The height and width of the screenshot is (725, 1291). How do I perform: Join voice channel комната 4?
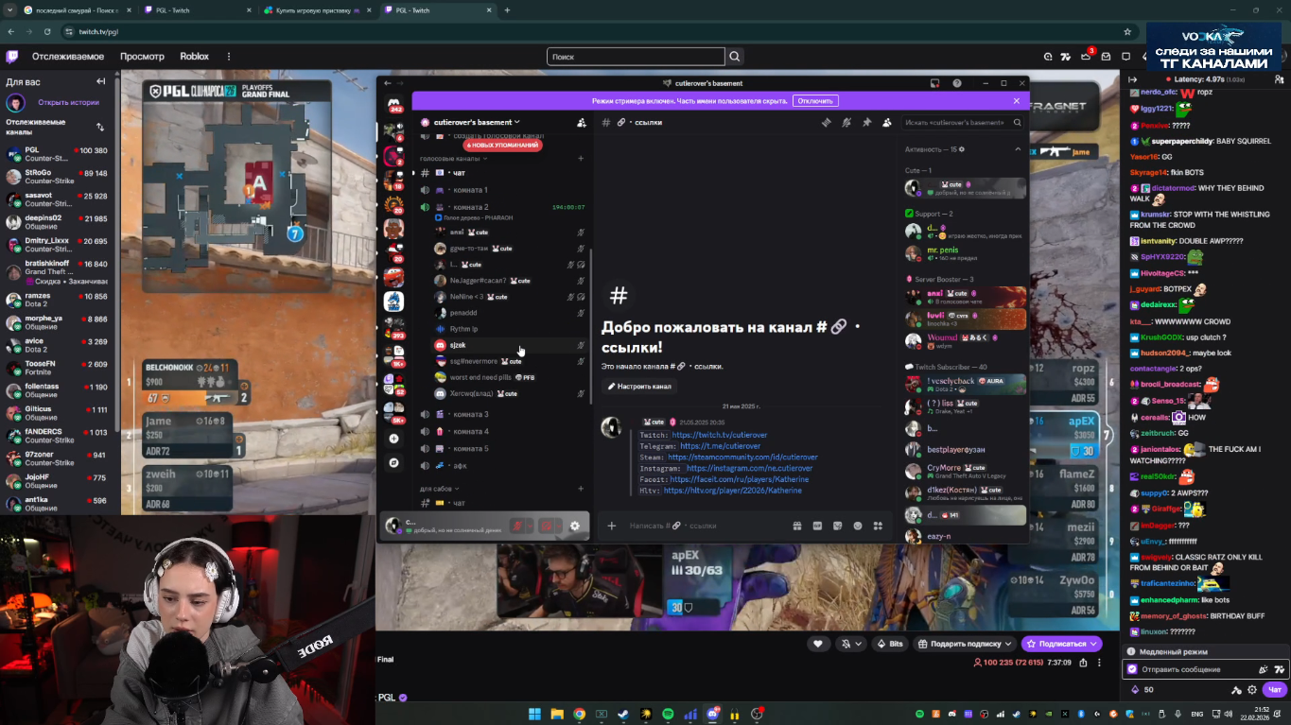tap(502, 431)
